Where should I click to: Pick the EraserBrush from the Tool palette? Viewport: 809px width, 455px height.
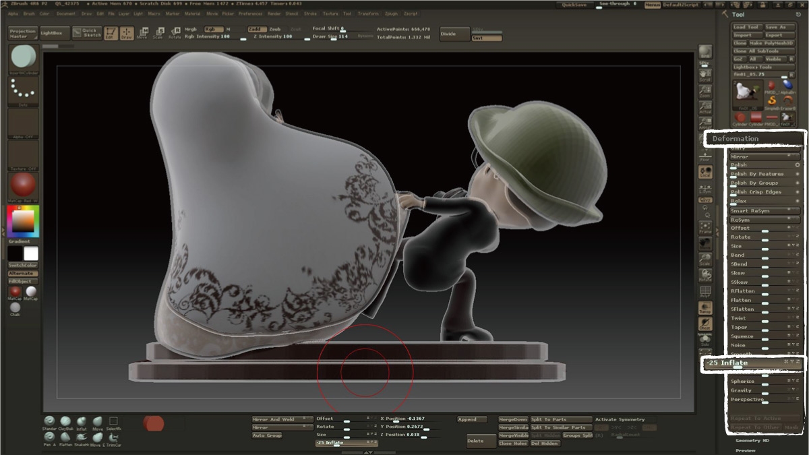click(x=787, y=100)
